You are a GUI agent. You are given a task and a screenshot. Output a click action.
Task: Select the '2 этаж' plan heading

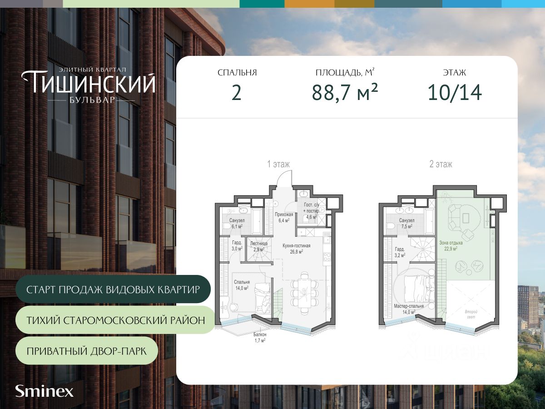441,164
